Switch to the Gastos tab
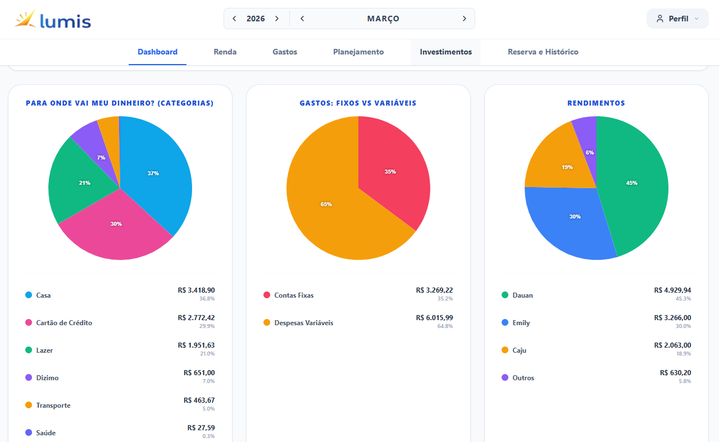The width and height of the screenshot is (719, 442). 285,52
